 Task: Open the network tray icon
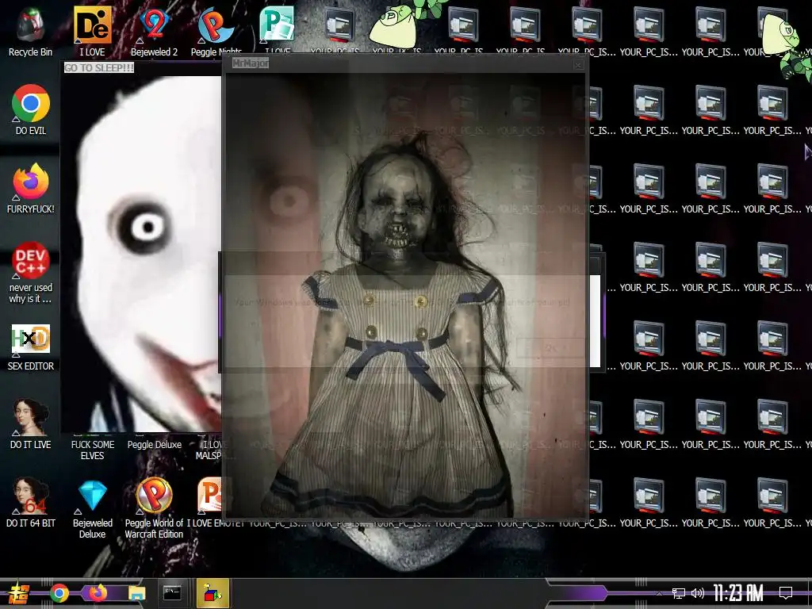pos(679,593)
